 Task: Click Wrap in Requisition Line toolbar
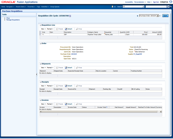pos(79,29)
